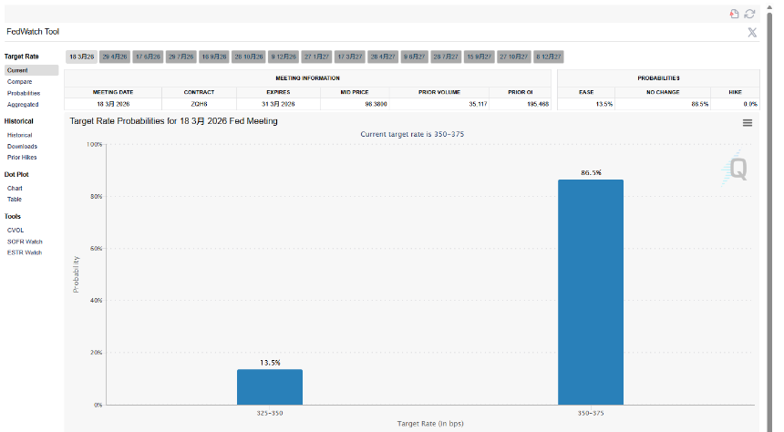The width and height of the screenshot is (784, 432).
Task: Select the 29 4月26 meeting tab
Action: tap(115, 57)
